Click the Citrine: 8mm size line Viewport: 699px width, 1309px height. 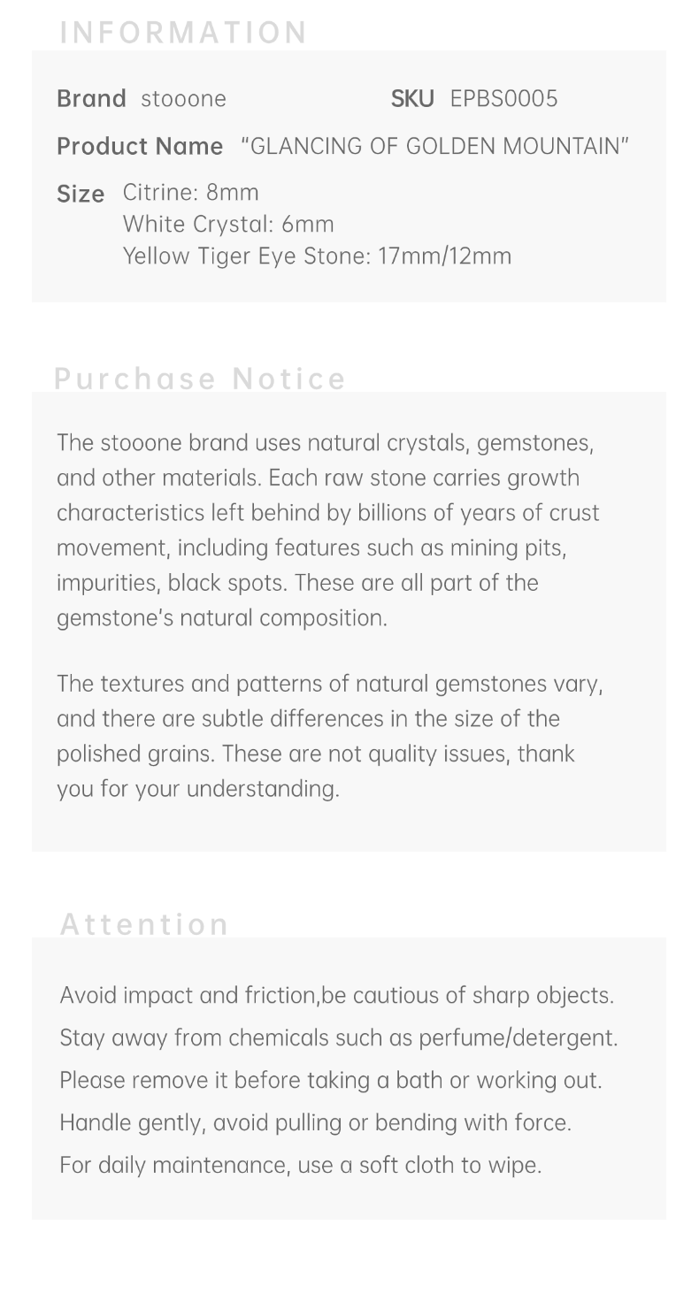191,193
